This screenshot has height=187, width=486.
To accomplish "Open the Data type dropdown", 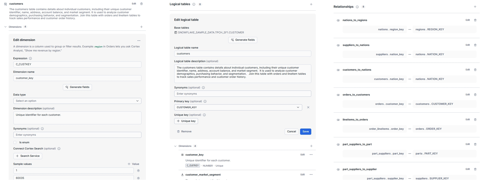I will coord(77,101).
